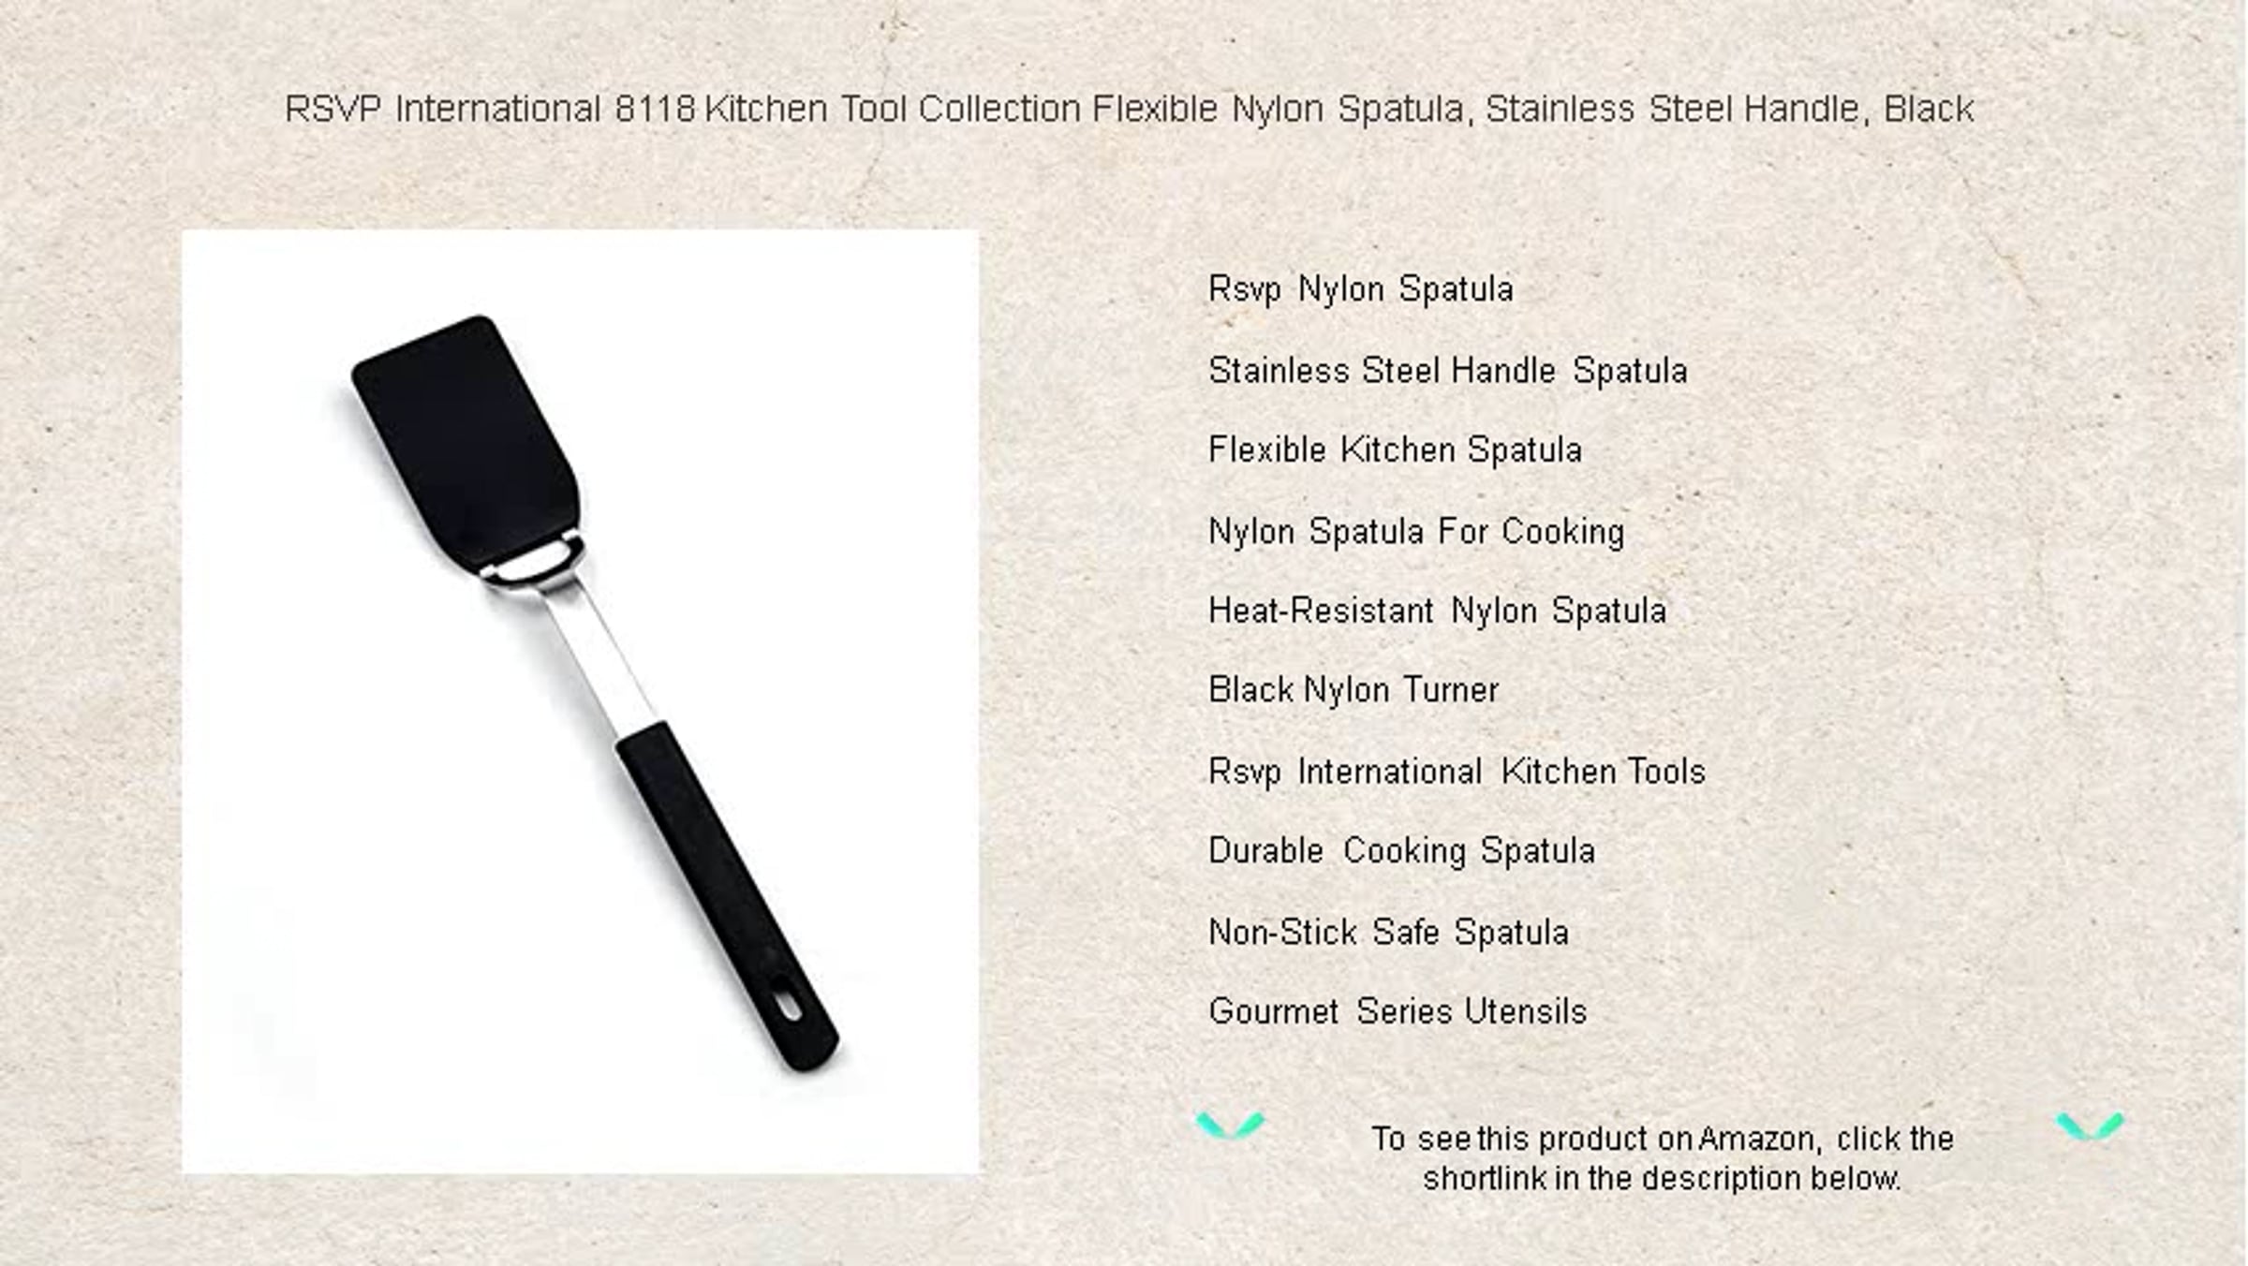Image resolution: width=2248 pixels, height=1266 pixels.
Task: Click 'Heat-Resistant Nylon Spatula' text
Action: tap(1437, 611)
